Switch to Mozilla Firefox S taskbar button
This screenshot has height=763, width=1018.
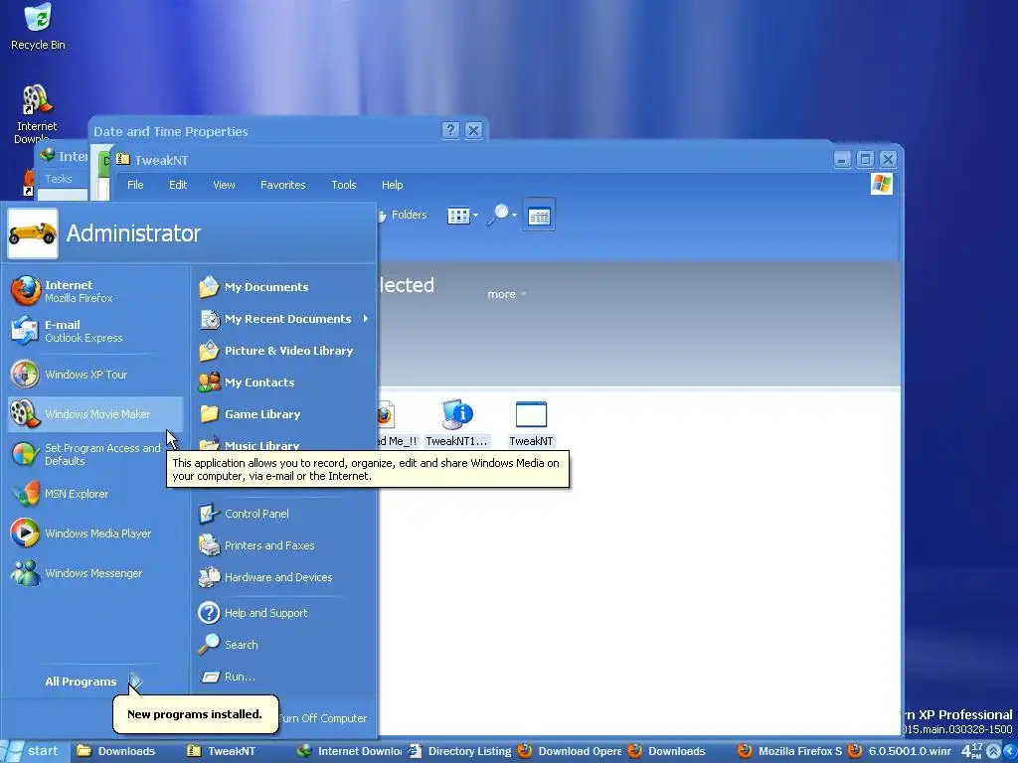789,751
